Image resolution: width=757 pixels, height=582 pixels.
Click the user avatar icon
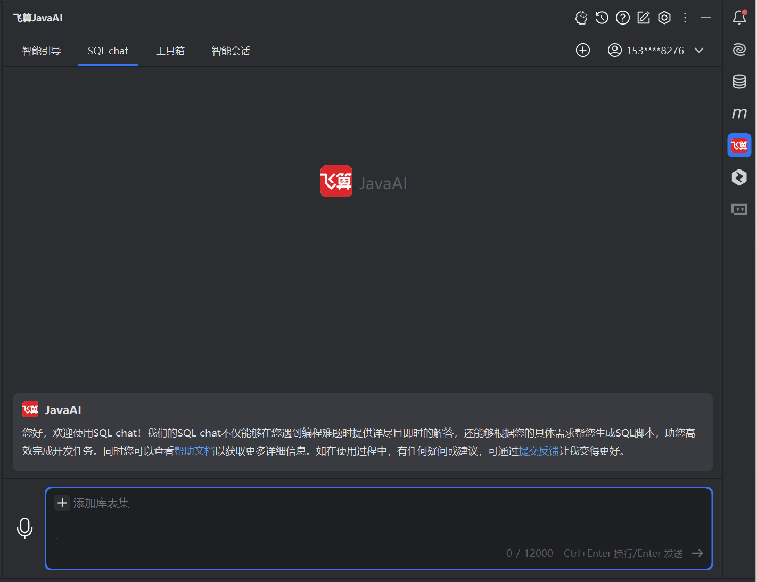(x=615, y=50)
